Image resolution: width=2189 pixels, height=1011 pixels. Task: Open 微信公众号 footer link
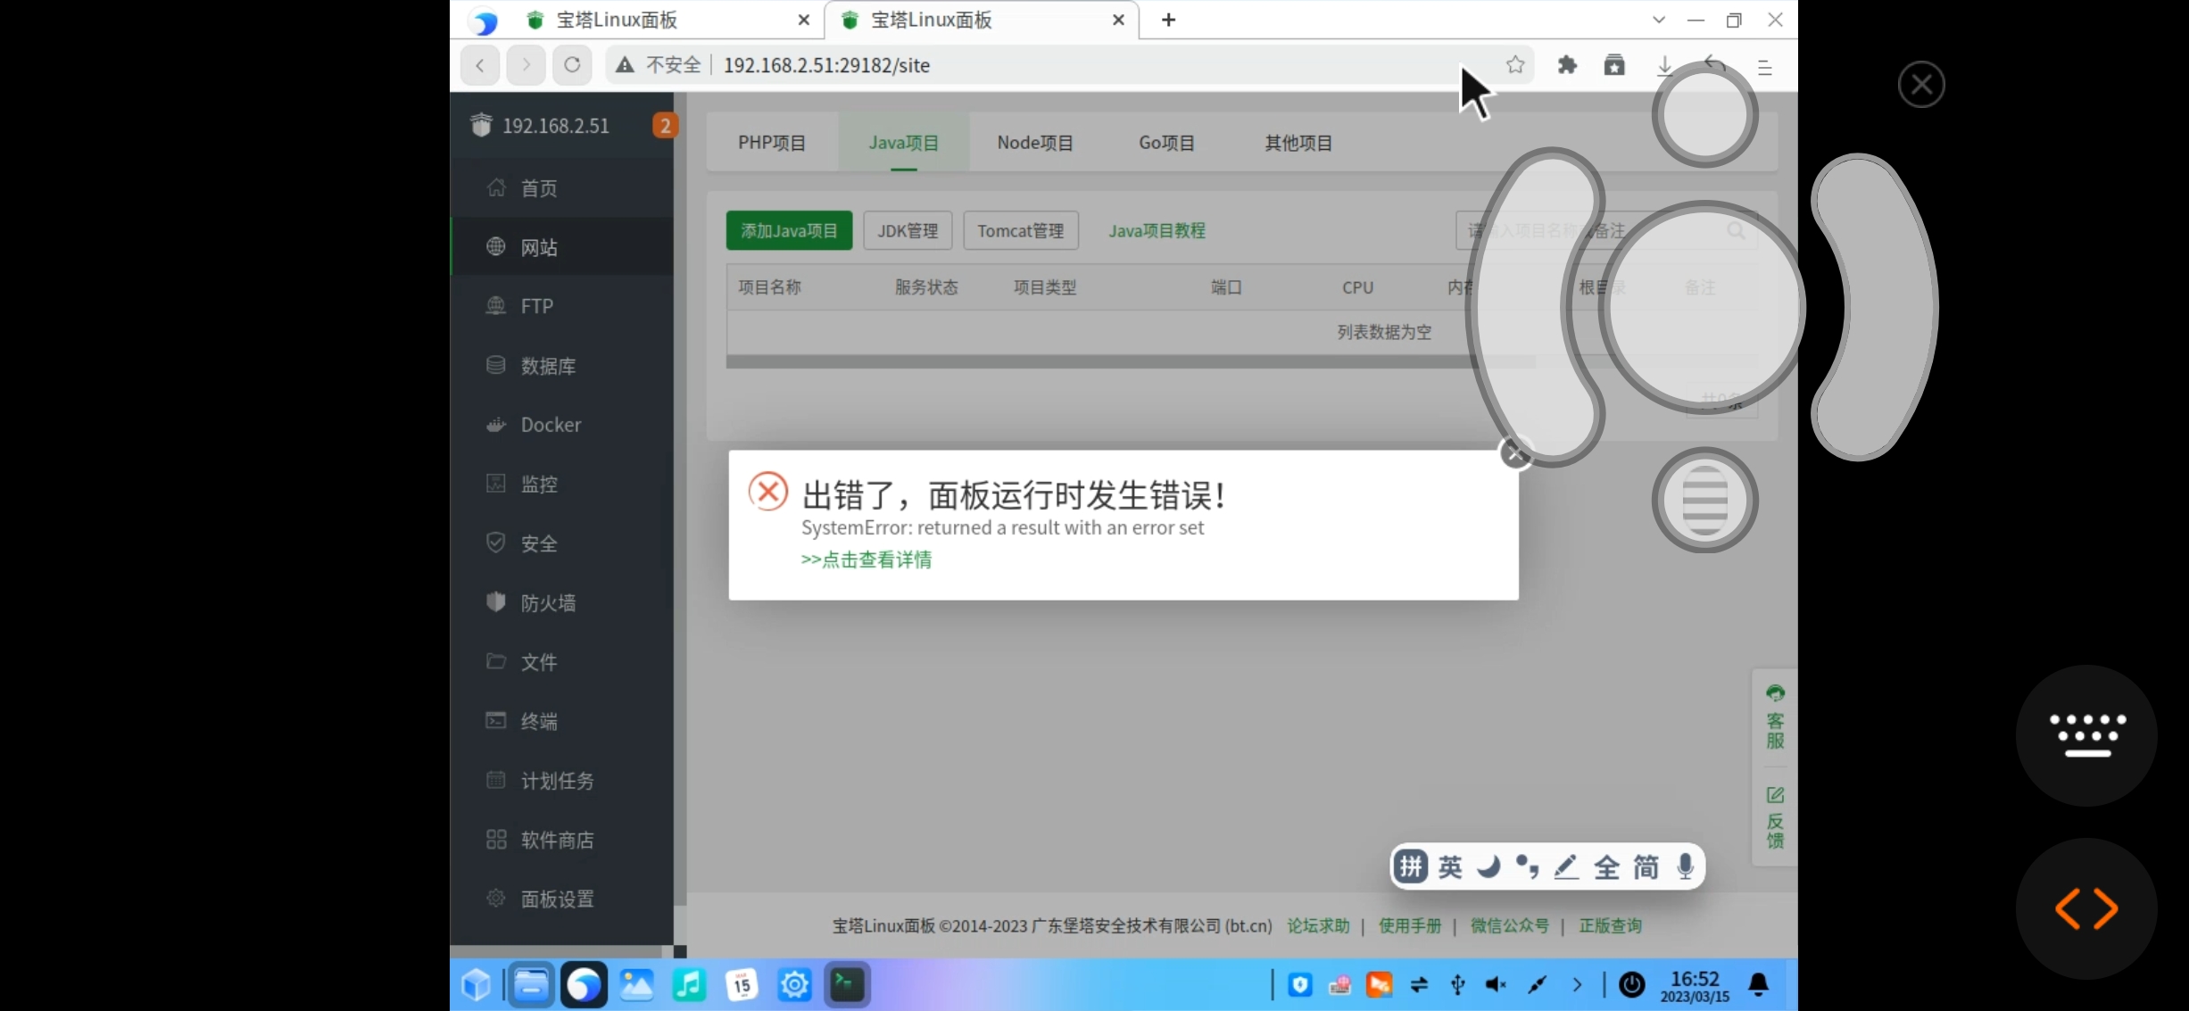(x=1509, y=926)
